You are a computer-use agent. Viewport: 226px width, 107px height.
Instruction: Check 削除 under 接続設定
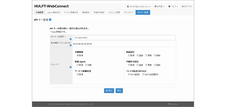(x=155, y=55)
